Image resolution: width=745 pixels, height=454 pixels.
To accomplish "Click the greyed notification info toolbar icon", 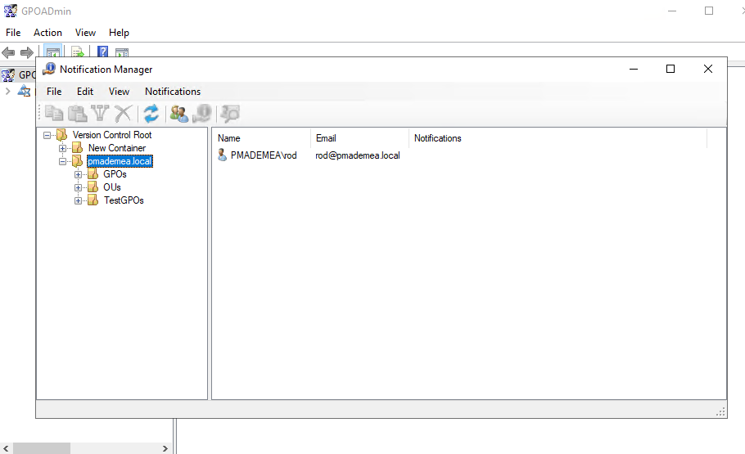I will coord(202,114).
